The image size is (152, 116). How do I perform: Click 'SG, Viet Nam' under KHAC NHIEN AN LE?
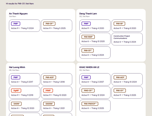(84, 70)
